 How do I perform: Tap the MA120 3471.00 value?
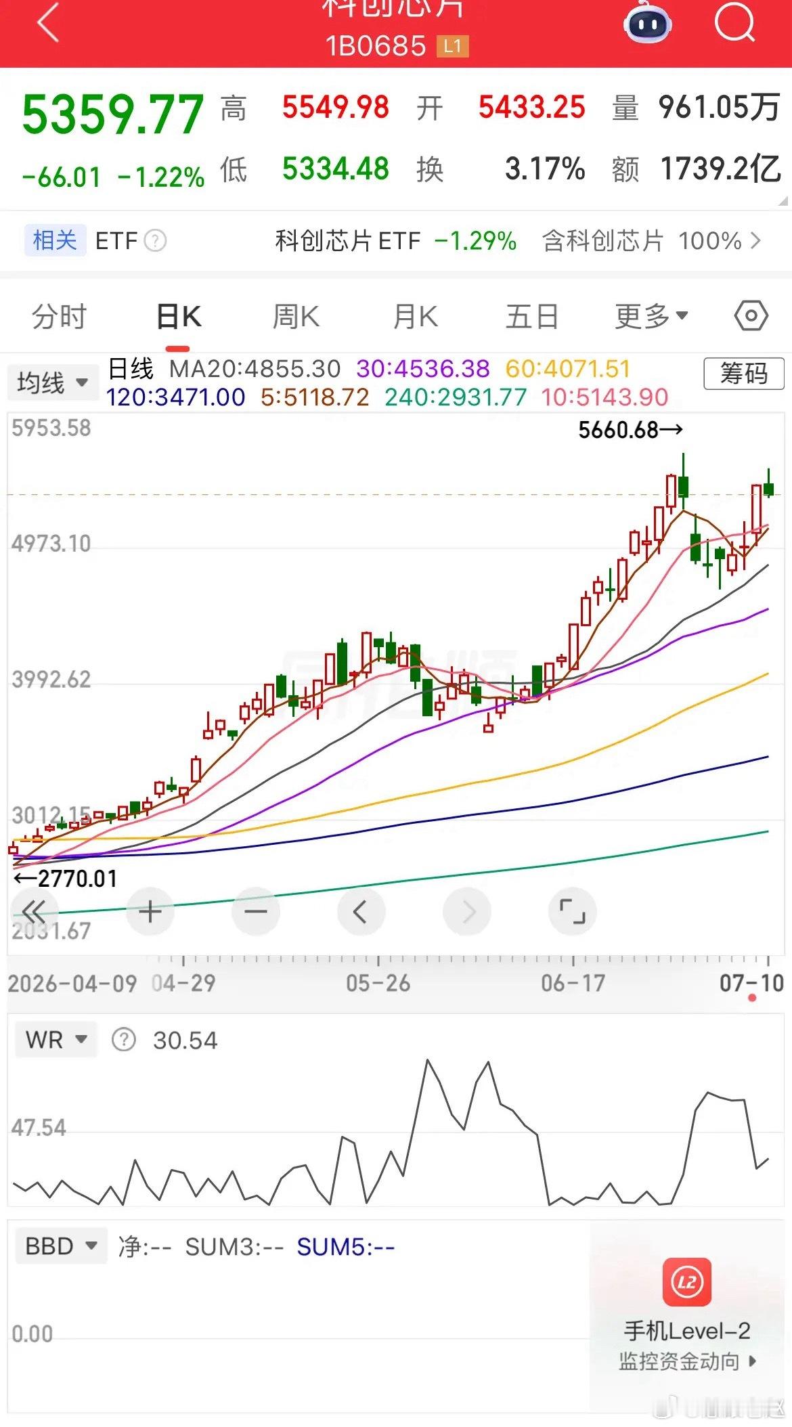click(x=176, y=397)
